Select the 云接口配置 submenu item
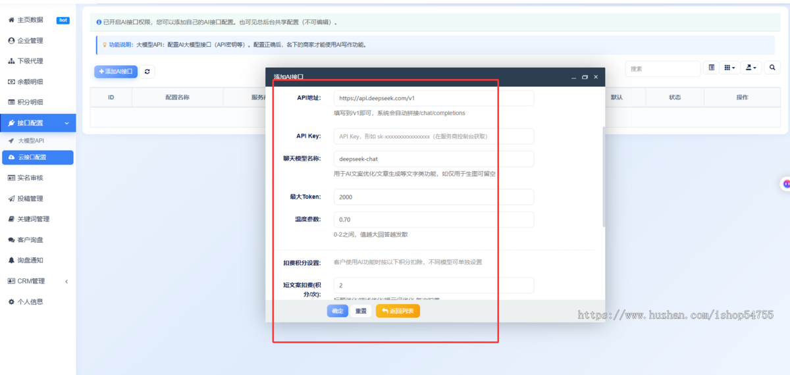 click(x=38, y=157)
